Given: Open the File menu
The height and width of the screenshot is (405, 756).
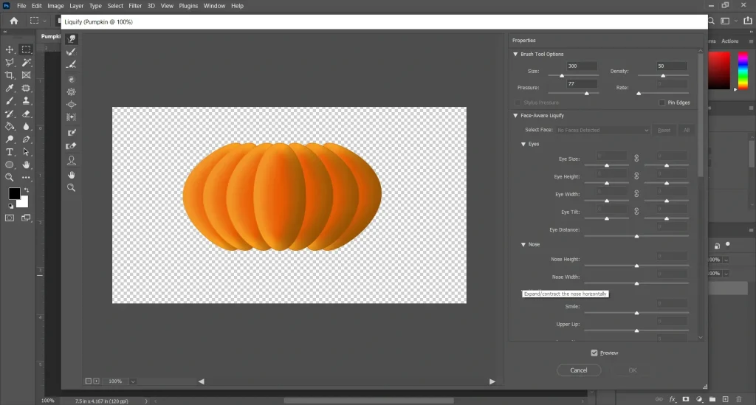Looking at the screenshot, I should coord(21,6).
